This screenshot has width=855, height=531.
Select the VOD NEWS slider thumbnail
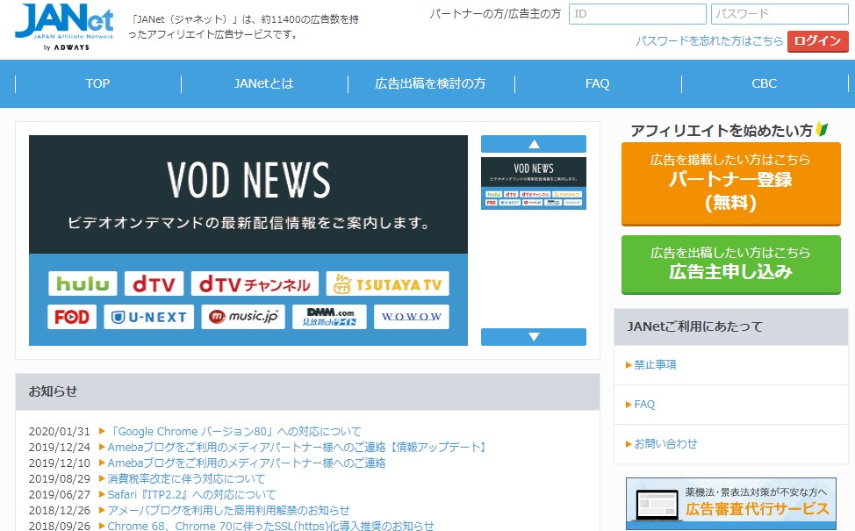pos(534,183)
